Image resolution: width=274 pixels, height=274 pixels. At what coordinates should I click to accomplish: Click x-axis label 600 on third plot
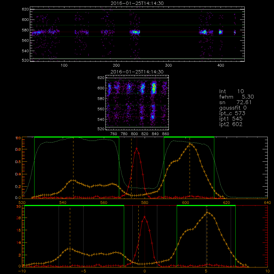coord(185,202)
